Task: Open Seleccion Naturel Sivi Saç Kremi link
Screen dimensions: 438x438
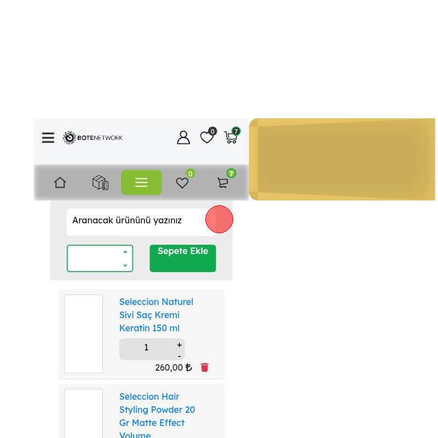Action: [157, 315]
